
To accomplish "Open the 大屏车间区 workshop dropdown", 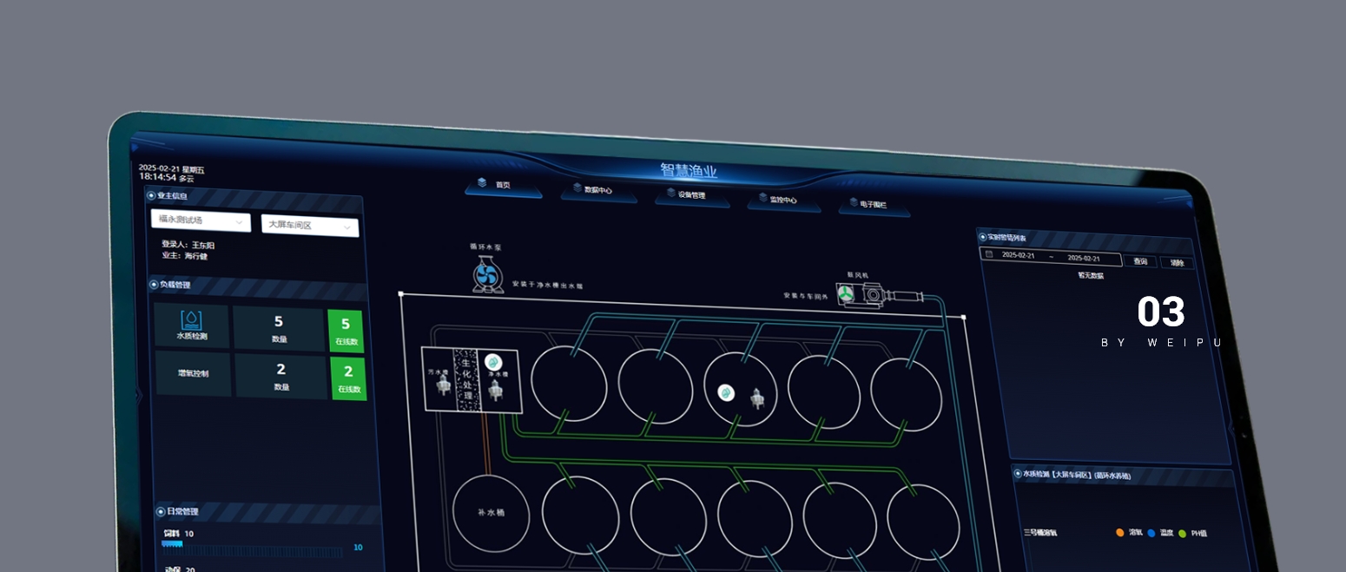I will pos(310,225).
